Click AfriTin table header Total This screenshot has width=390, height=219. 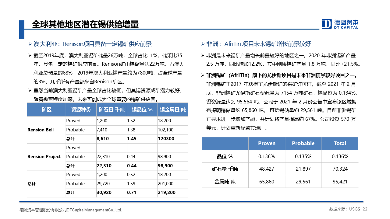[340, 143]
